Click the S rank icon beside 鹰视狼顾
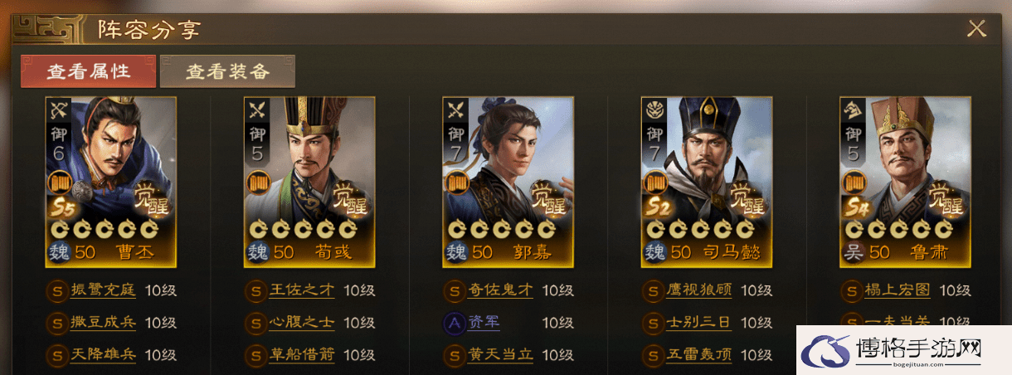The image size is (1012, 375). (x=653, y=291)
